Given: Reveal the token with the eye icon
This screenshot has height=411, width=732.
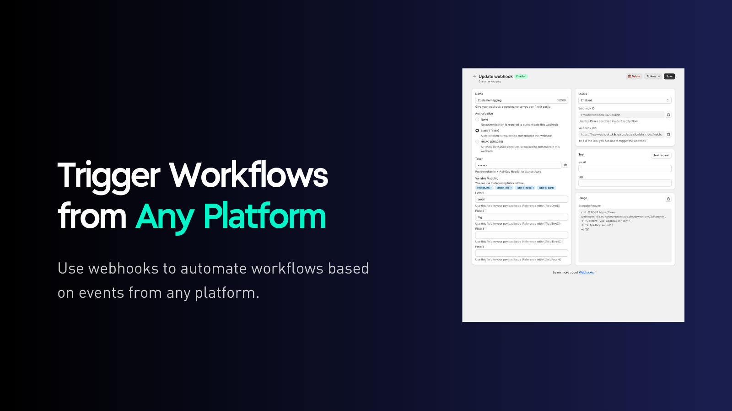Looking at the screenshot, I should point(565,165).
